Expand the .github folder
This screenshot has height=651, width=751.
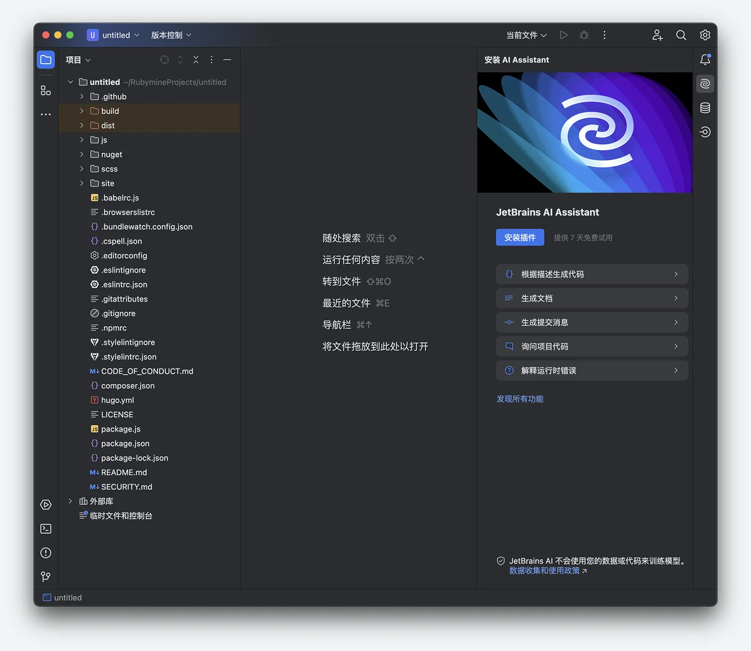(82, 97)
